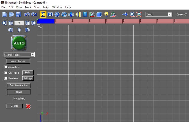
Task: Open the Quad view layout dropdown
Action: [170, 14]
